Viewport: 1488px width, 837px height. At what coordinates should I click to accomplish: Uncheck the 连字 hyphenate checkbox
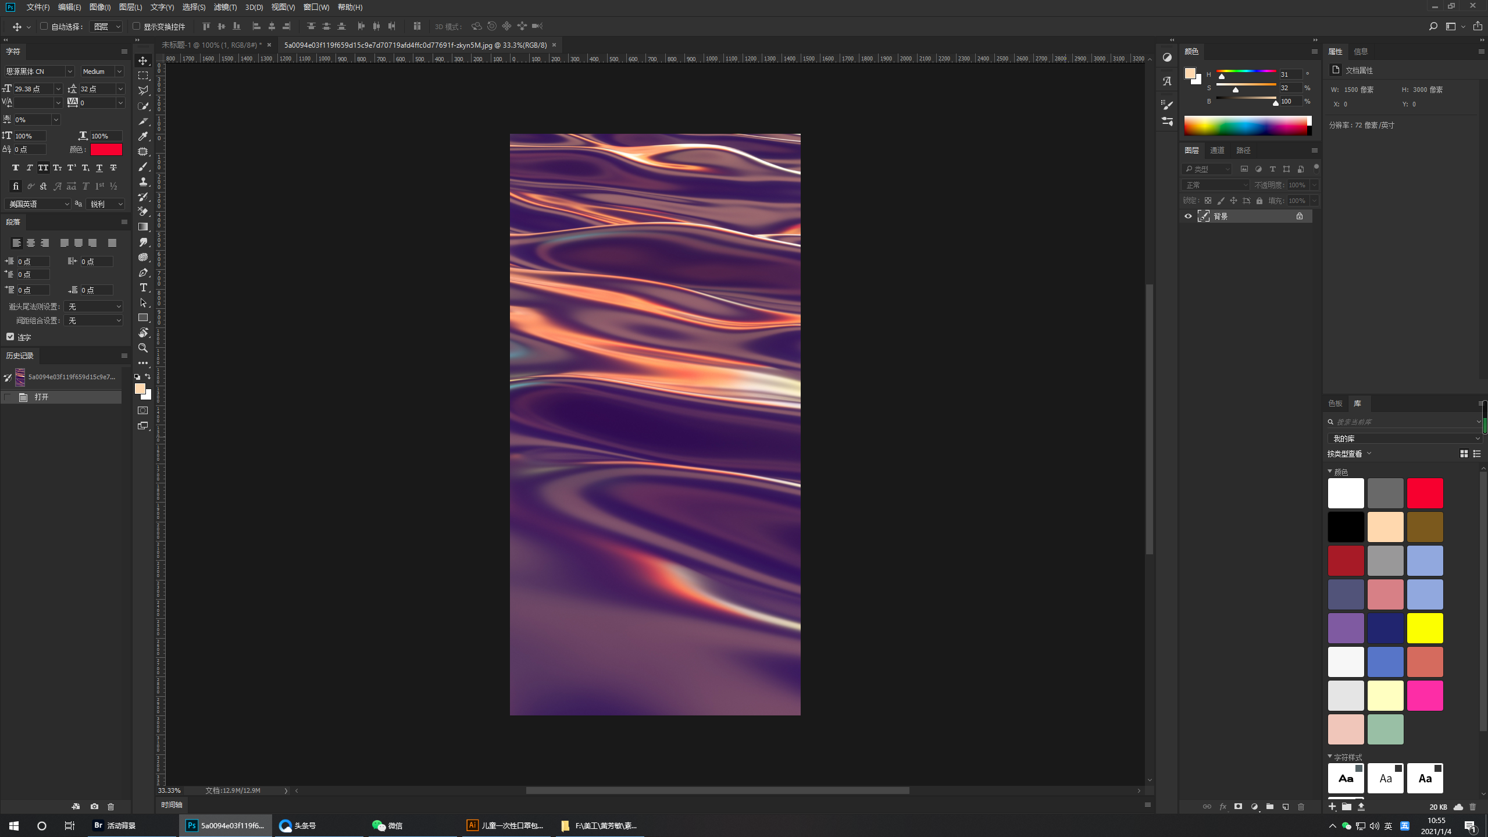point(10,337)
